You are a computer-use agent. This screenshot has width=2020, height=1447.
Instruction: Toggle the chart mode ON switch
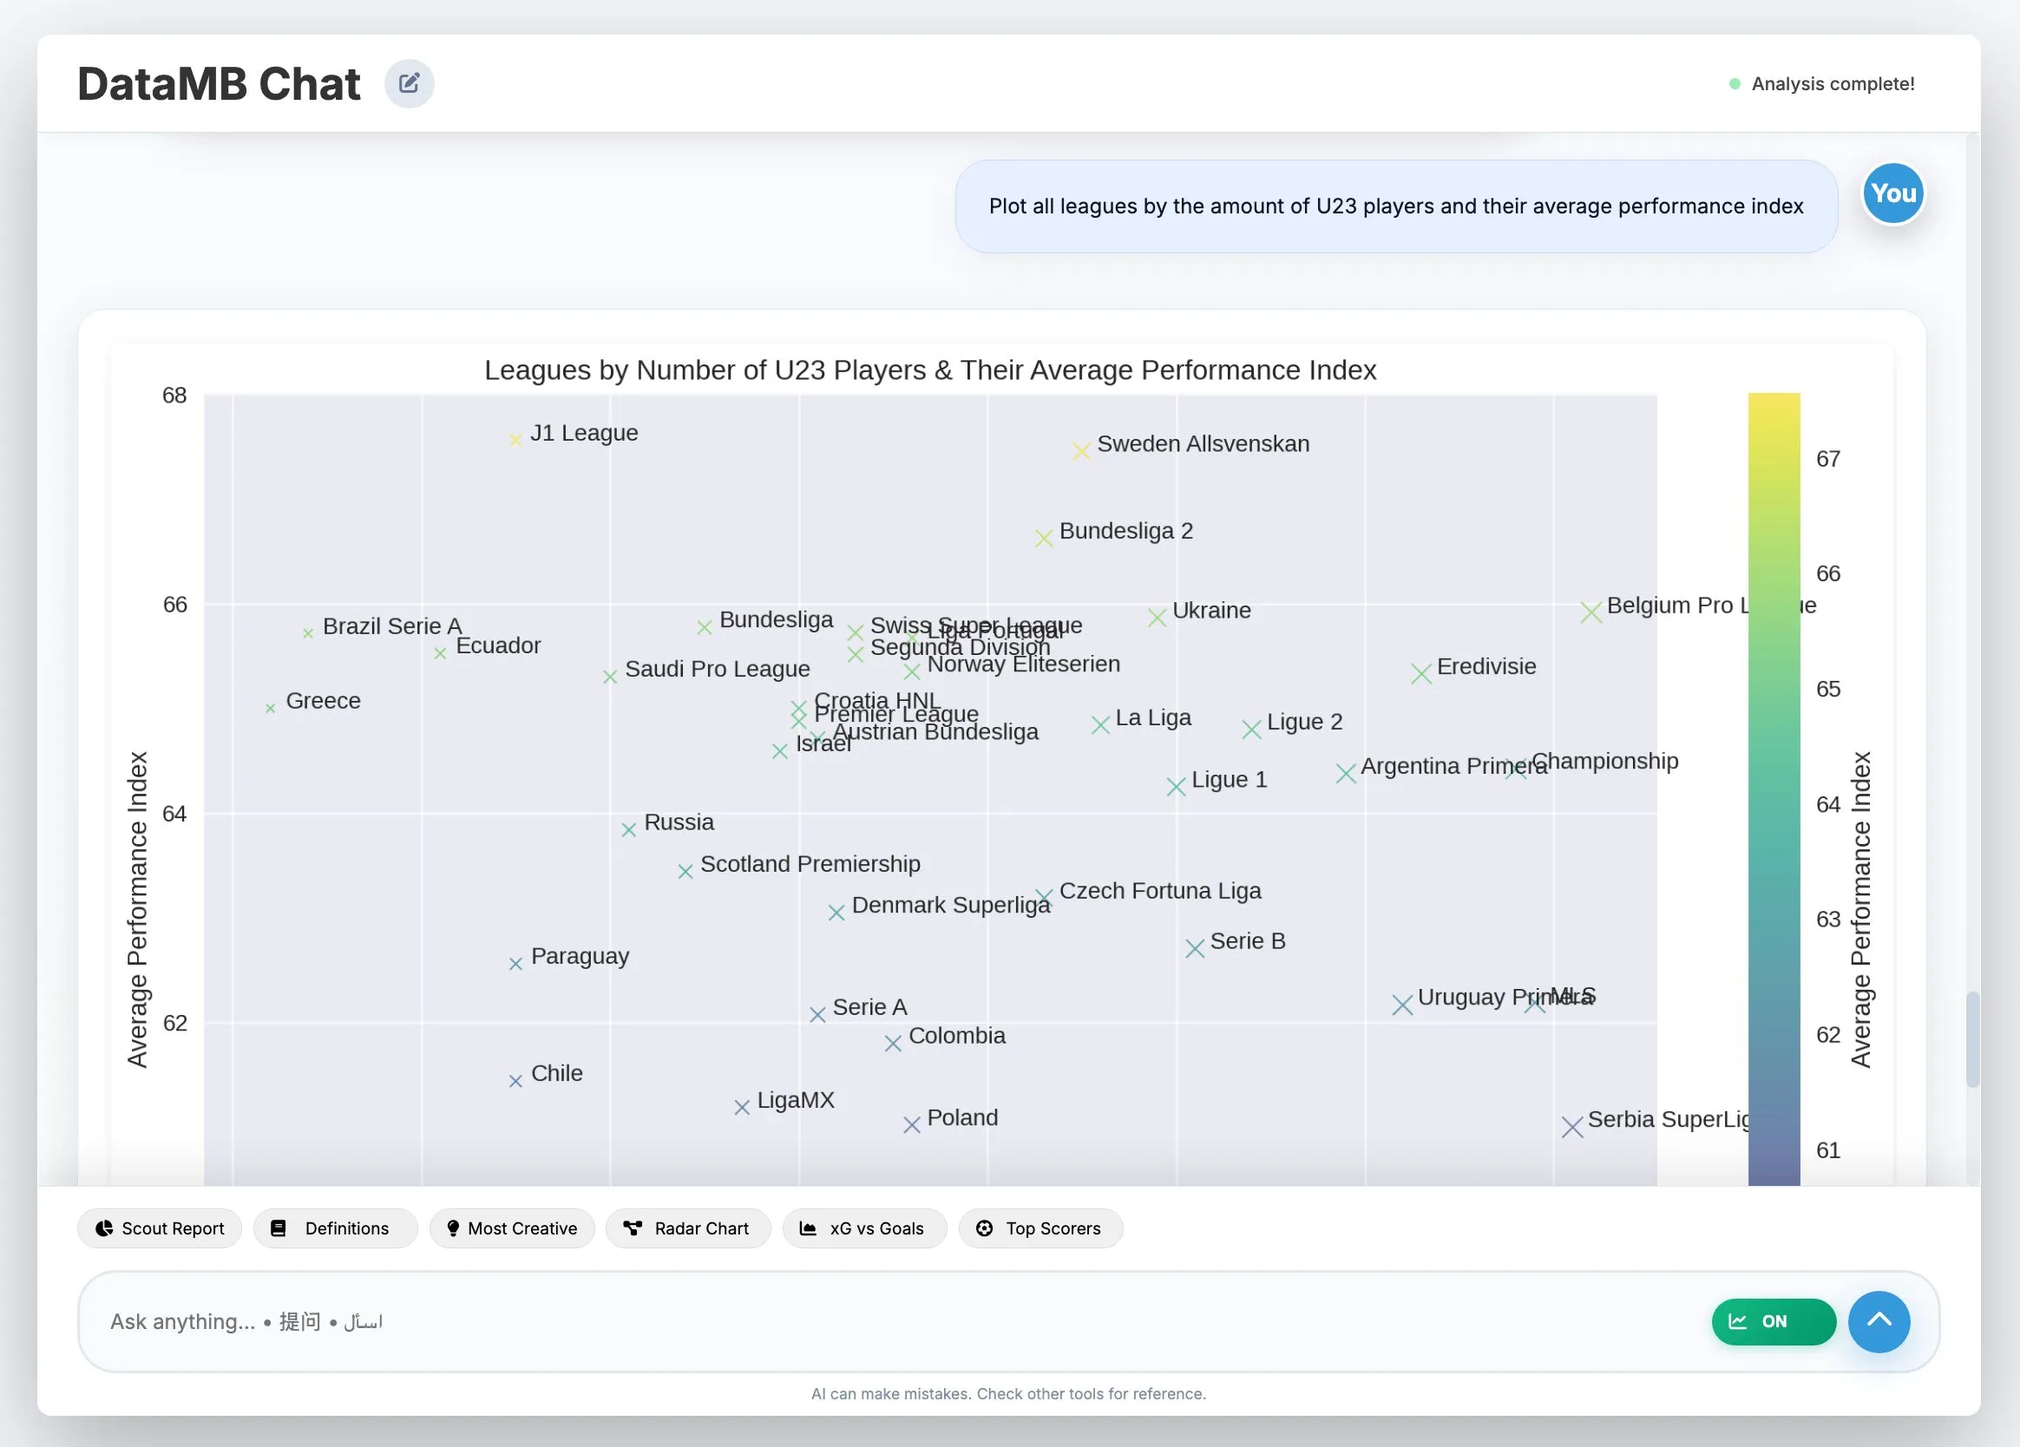pos(1774,1322)
